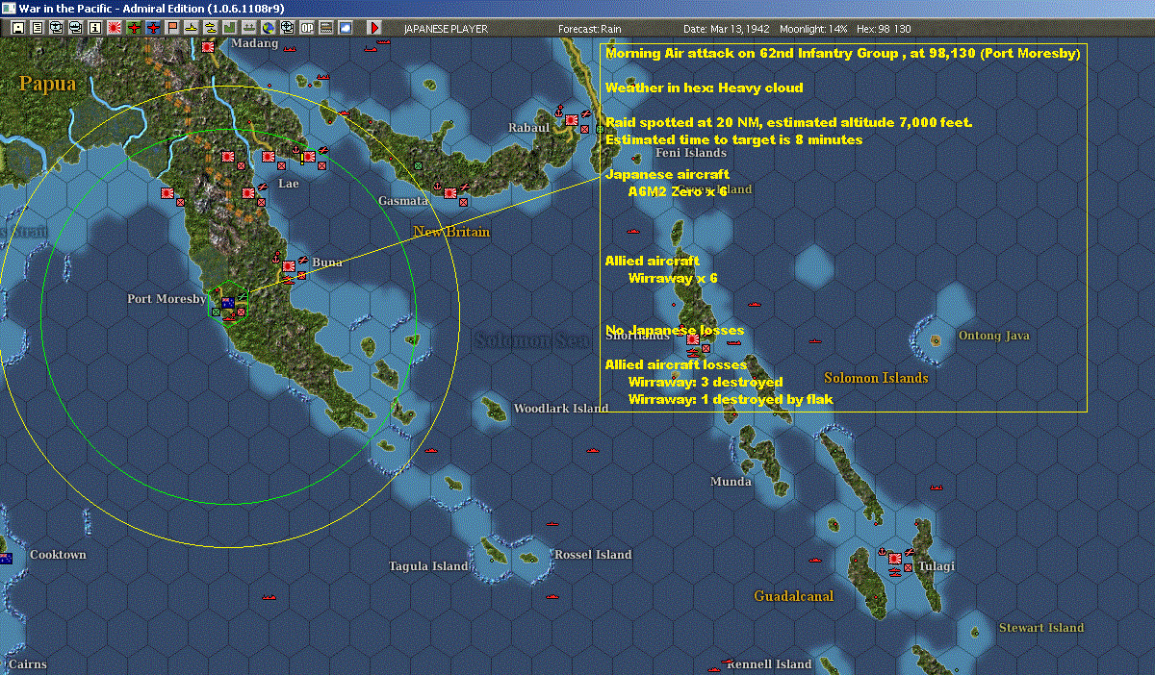Click the 'Wirraway: 3 destroyed' line

tap(706, 382)
